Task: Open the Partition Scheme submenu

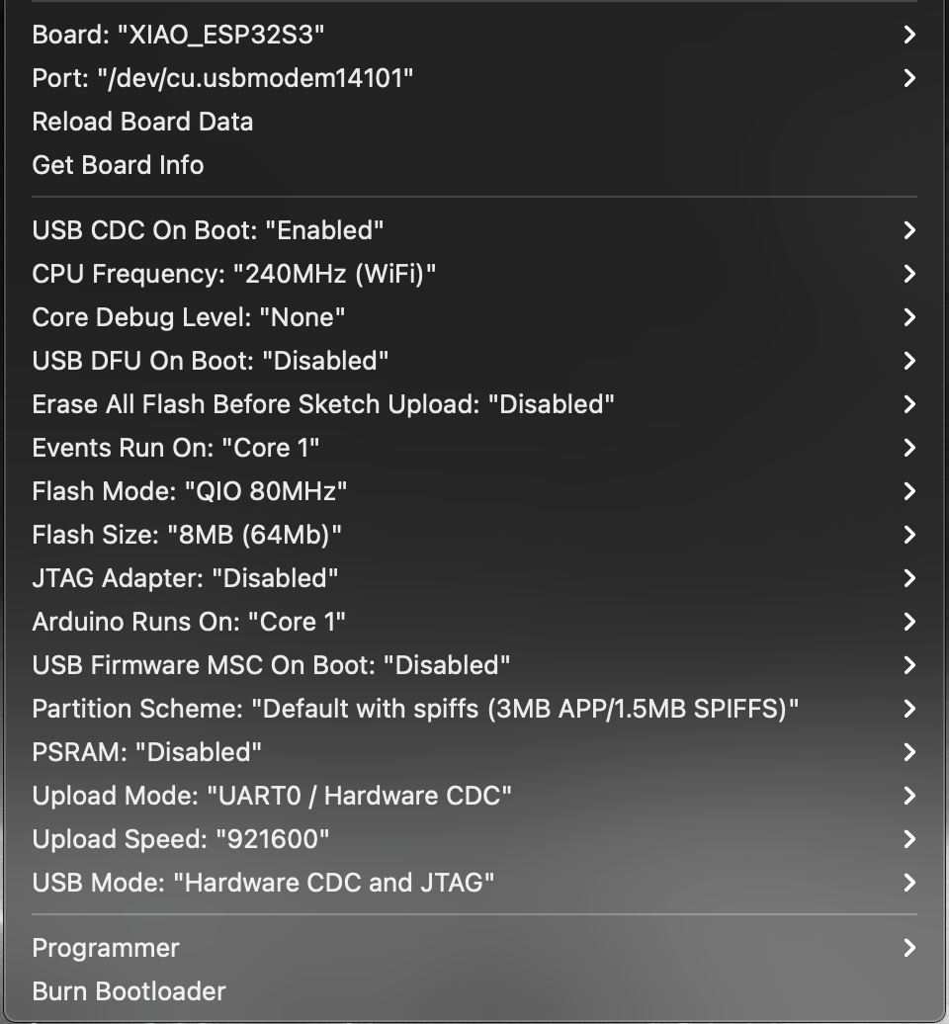Action: click(x=474, y=709)
